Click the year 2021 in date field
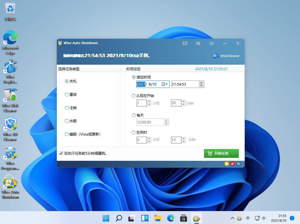The height and width of the screenshot is (224, 300). click(x=141, y=84)
